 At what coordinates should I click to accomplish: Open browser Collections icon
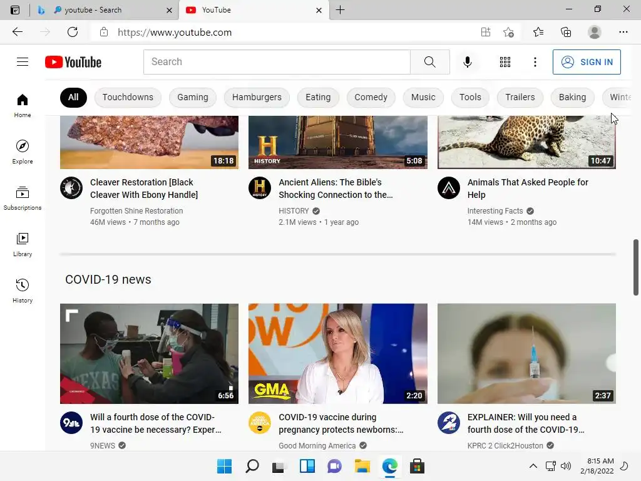pos(566,32)
